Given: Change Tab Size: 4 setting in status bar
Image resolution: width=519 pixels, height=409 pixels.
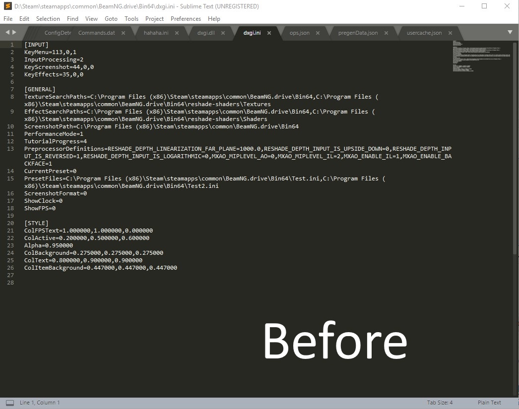Looking at the screenshot, I should point(440,403).
